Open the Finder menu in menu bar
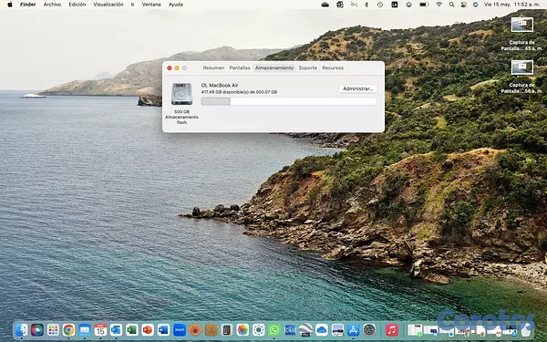This screenshot has height=342, width=547. [x=28, y=5]
